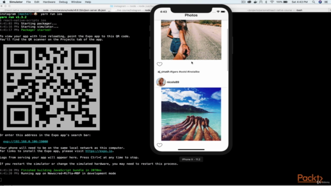Click the battery icon in menu bar

285,2
